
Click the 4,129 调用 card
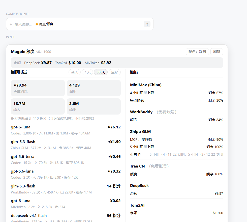[94, 88]
